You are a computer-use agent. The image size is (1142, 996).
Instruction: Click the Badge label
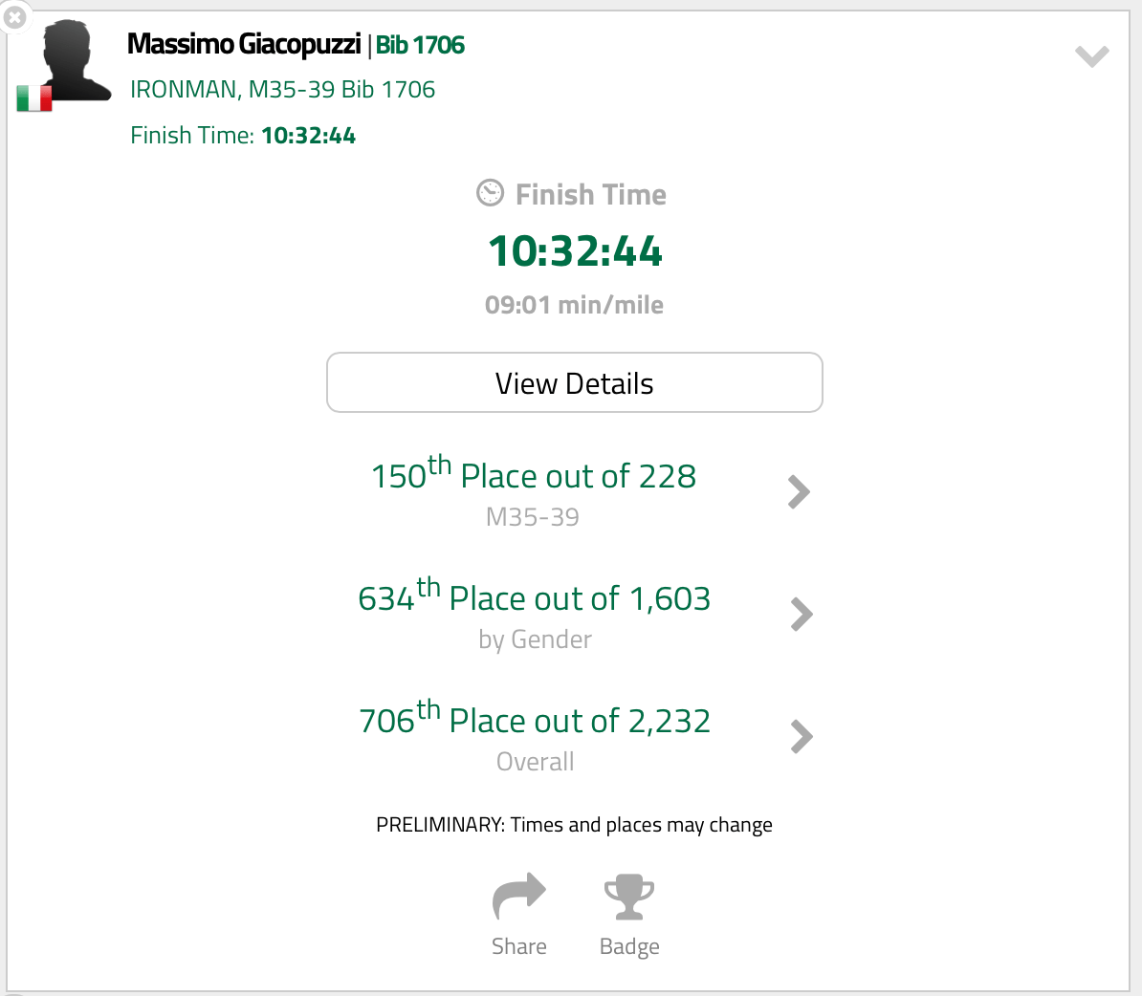tap(629, 946)
